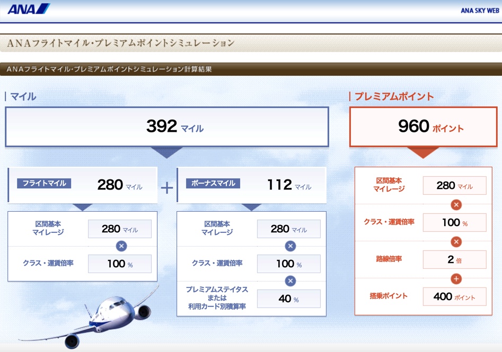Click 区間基本マイレージ label in premium points panel
The width and height of the screenshot is (502, 352).
389,185
